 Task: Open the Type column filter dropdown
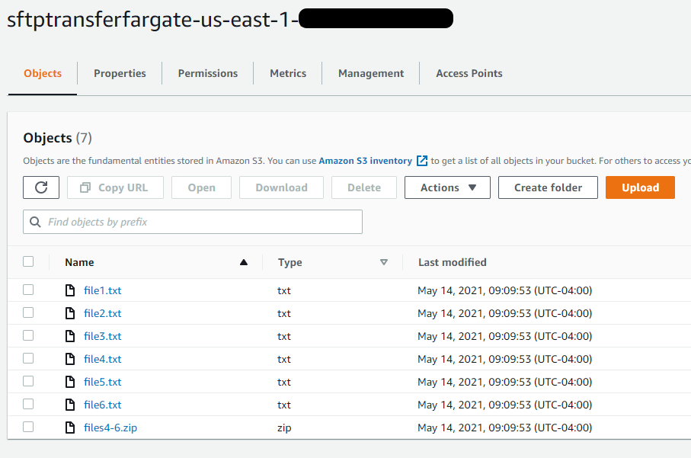385,261
